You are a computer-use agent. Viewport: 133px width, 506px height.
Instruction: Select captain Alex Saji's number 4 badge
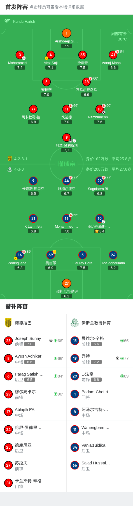click(x=50, y=55)
